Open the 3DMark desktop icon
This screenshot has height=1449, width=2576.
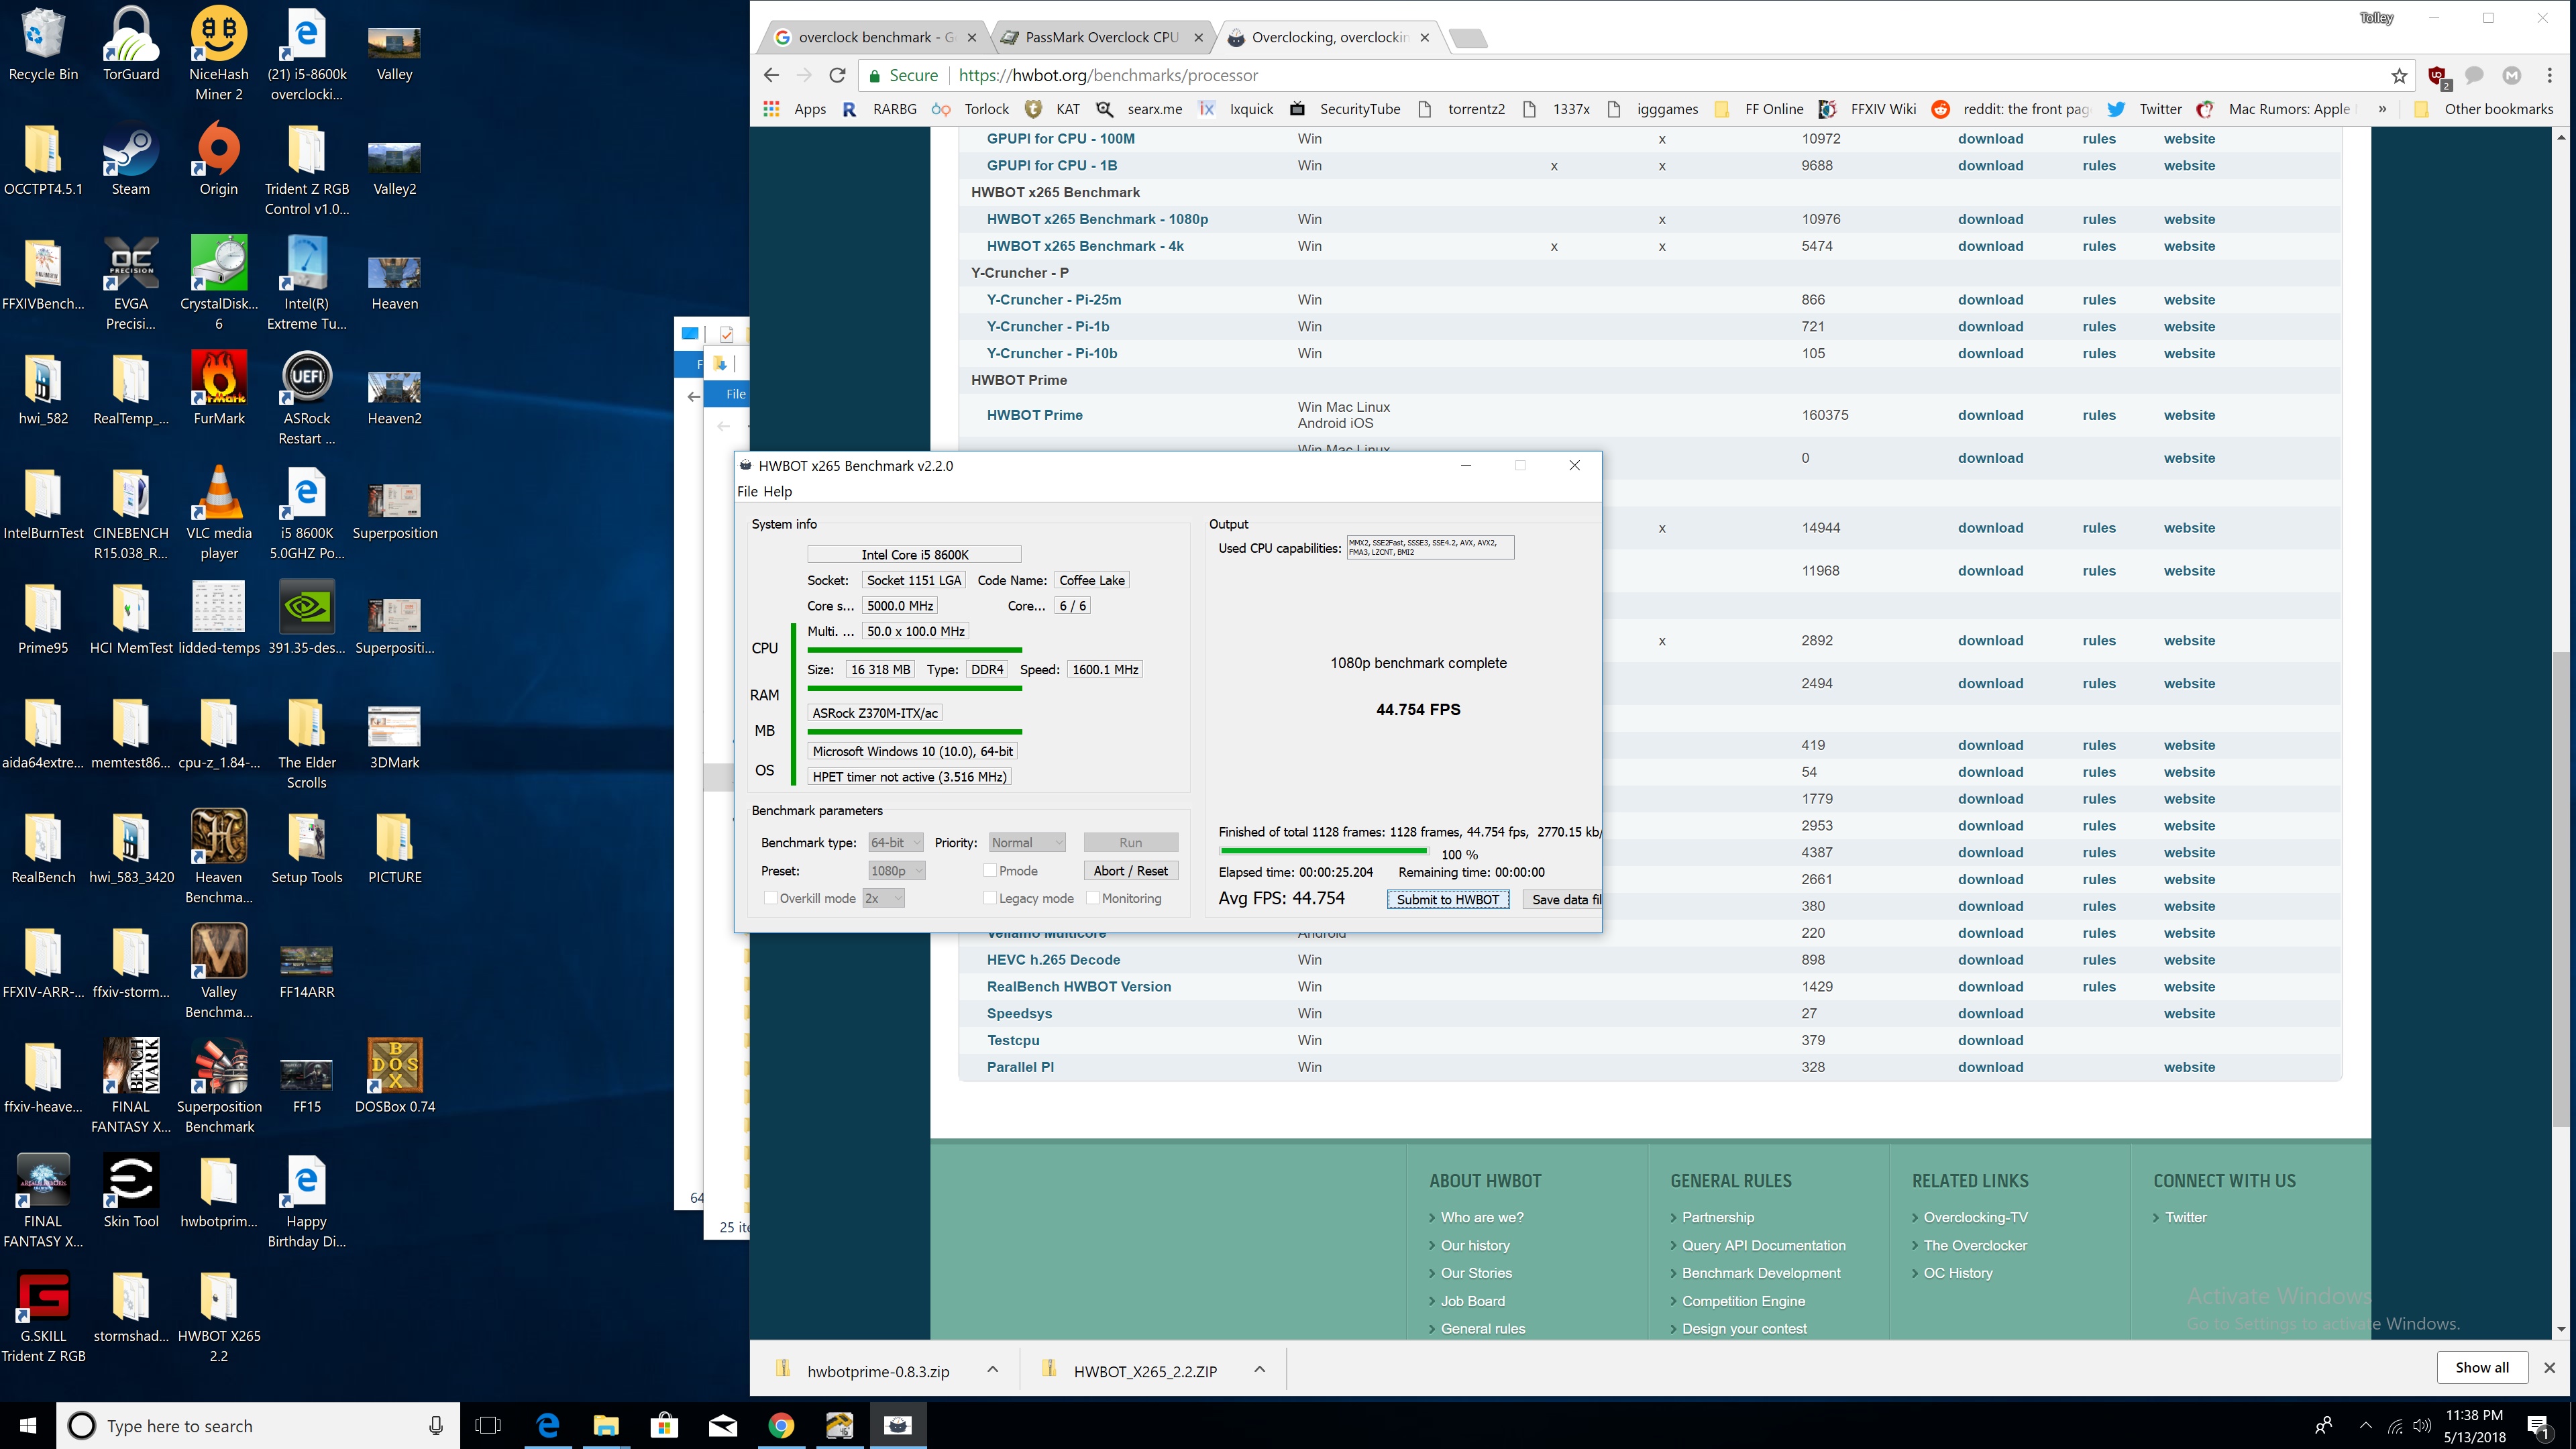395,738
